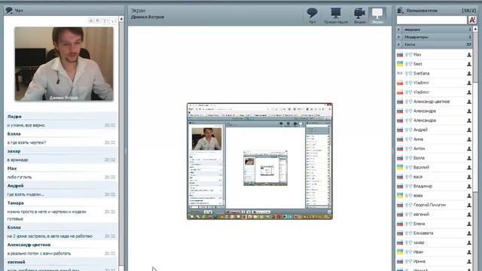Click the person icon in Seet's row

point(468,64)
